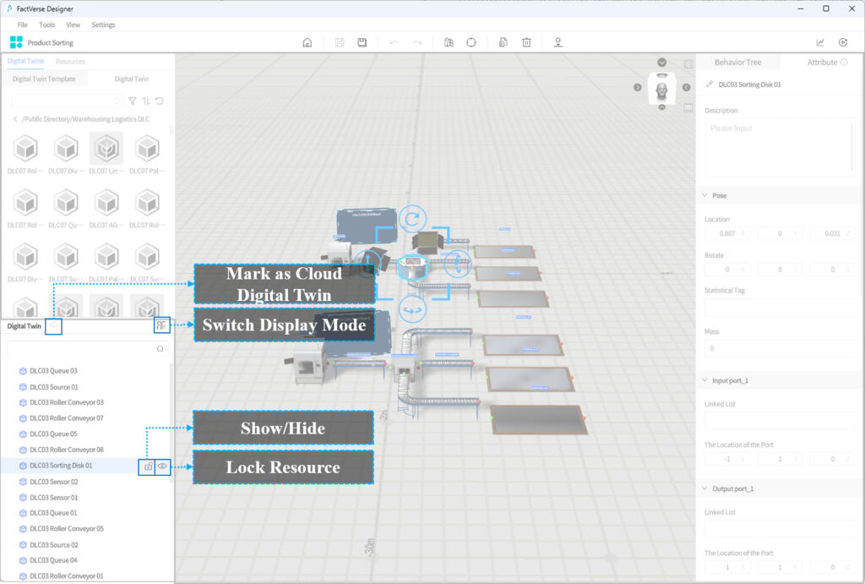Select the Digital Twin sub-tab
Viewport: 865px width, 584px height.
(131, 79)
